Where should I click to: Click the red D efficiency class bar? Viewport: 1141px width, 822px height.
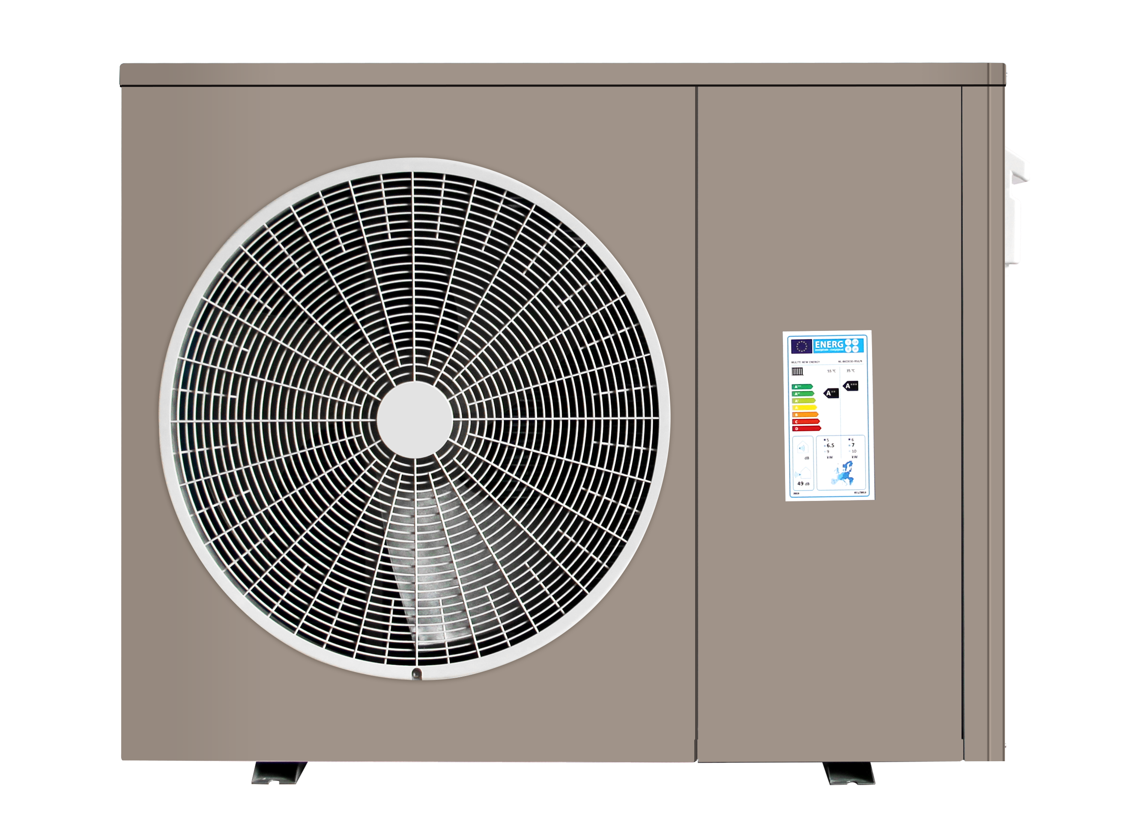tap(806, 429)
